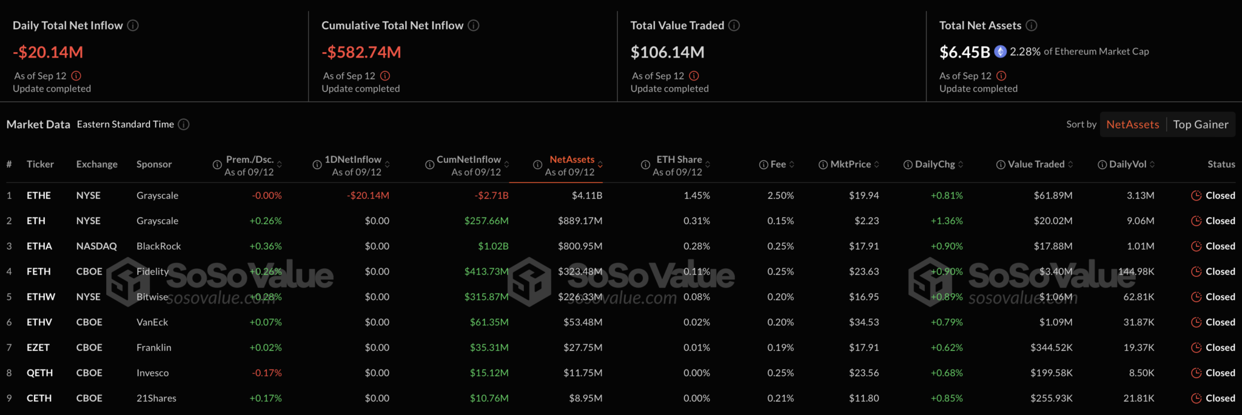Sort table by DailyChg arrows
1242x415 pixels.
click(x=961, y=165)
